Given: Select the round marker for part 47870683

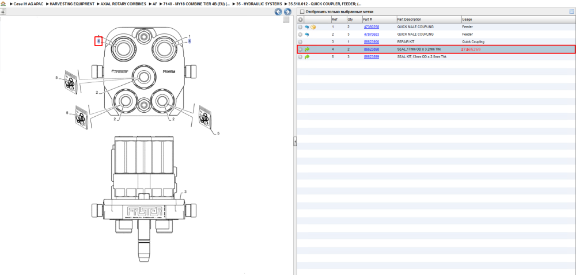Looking at the screenshot, I should (300, 35).
